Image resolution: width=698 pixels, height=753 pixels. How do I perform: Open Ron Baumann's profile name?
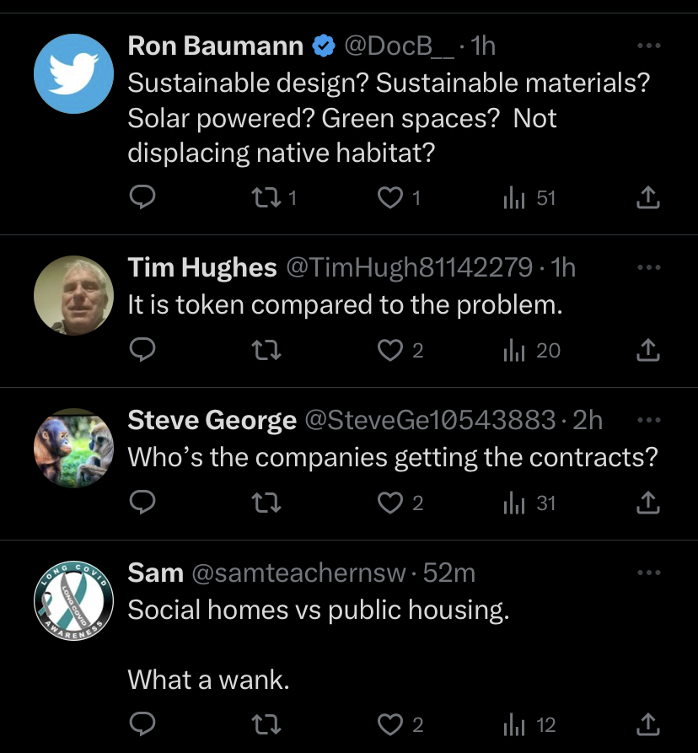click(x=215, y=46)
